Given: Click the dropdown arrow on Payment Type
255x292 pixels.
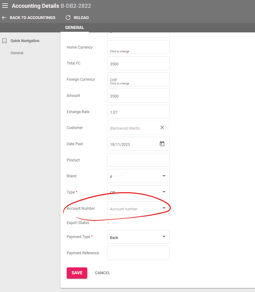Looking at the screenshot, I should point(164,237).
